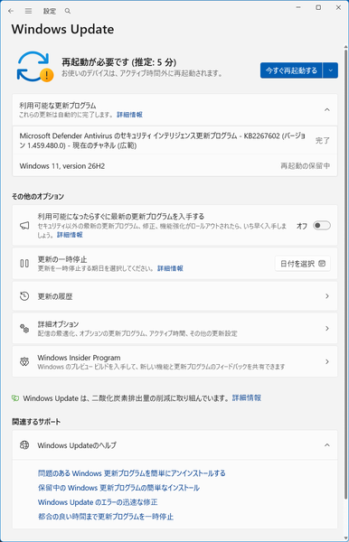Click the vertical scrollbar thumb

pos(345,275)
